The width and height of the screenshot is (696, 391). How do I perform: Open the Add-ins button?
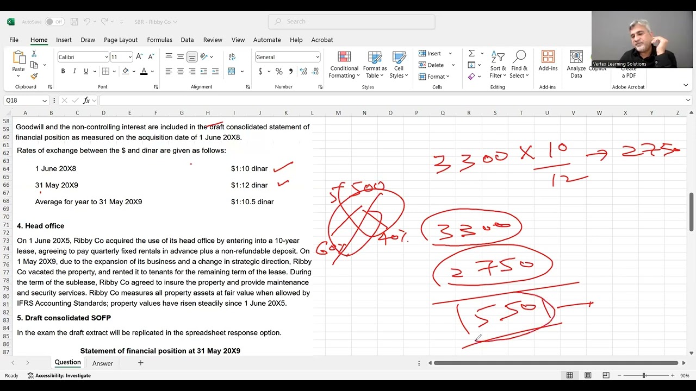[x=548, y=61]
